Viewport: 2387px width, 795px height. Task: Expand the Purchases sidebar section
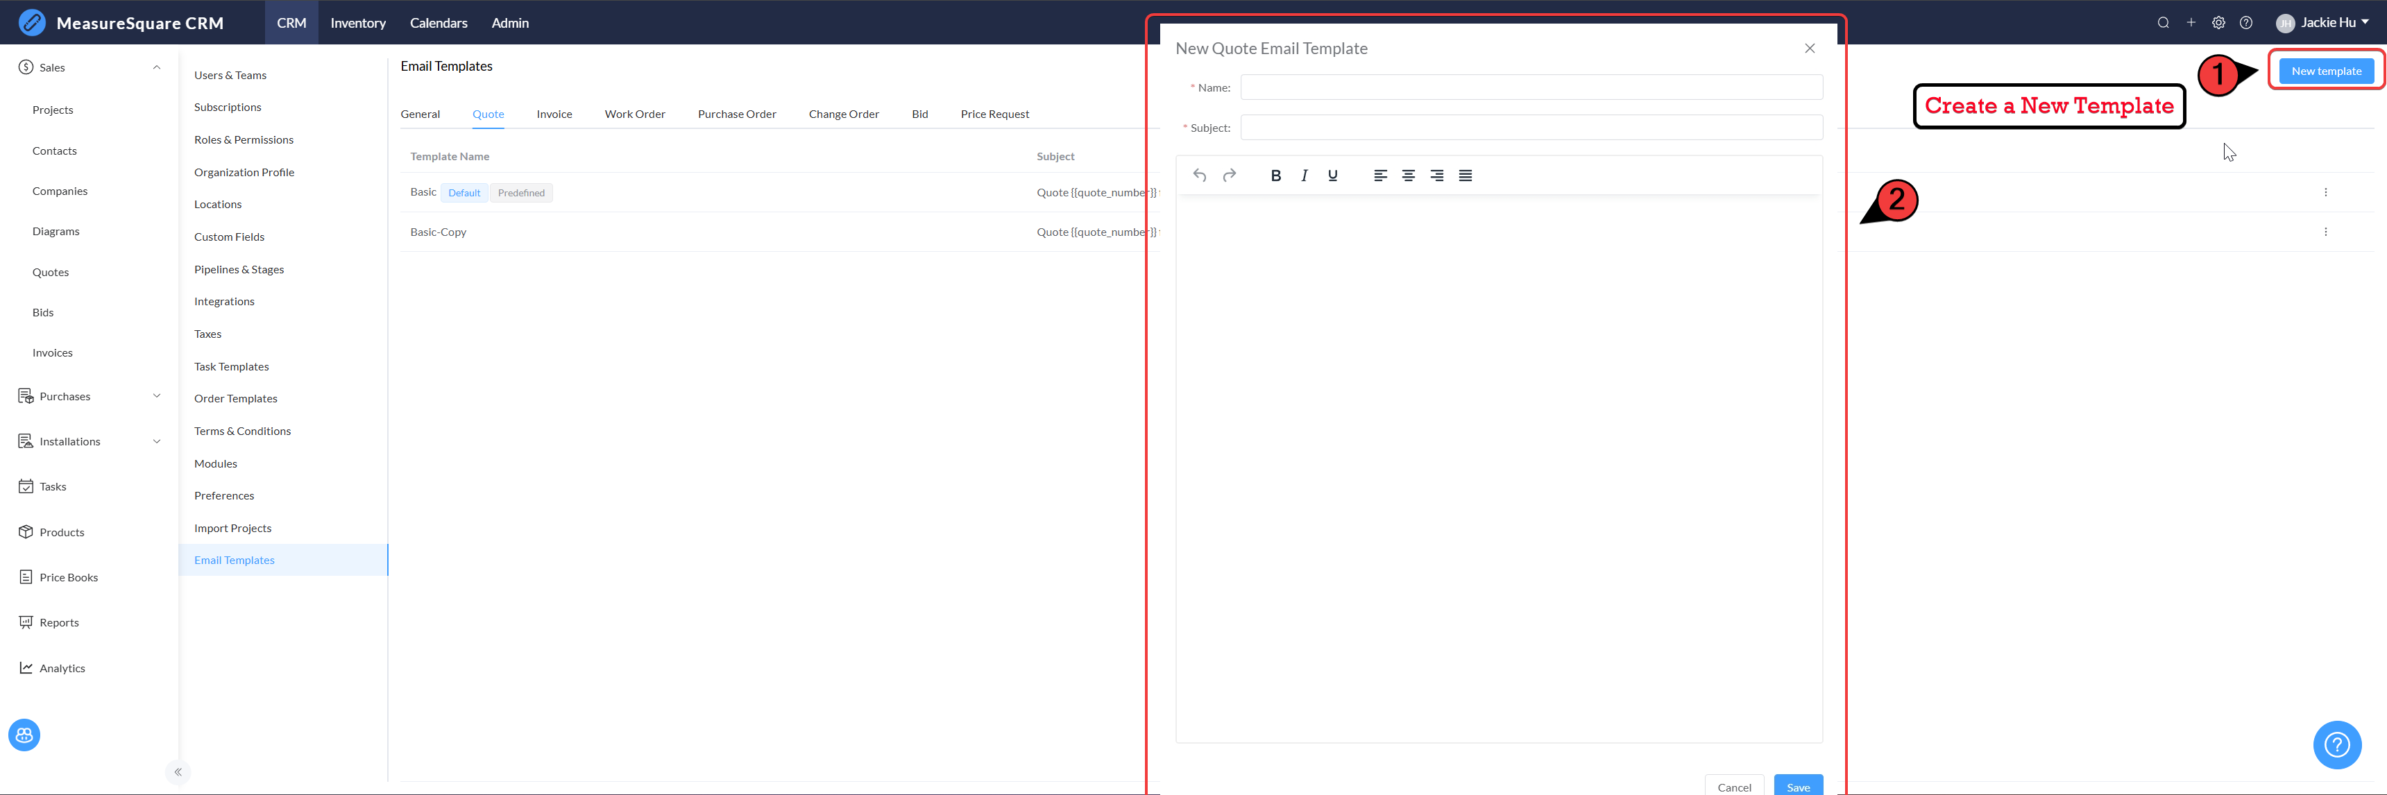pos(155,395)
